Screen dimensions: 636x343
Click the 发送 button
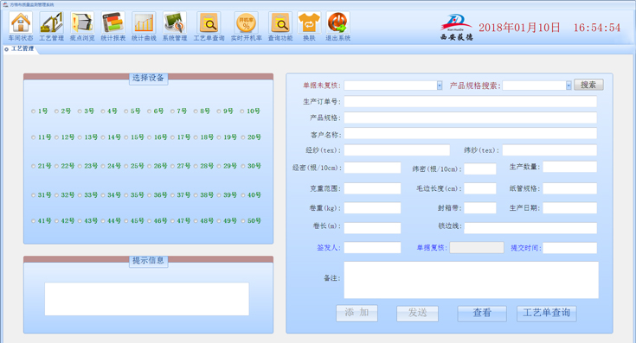pos(417,313)
